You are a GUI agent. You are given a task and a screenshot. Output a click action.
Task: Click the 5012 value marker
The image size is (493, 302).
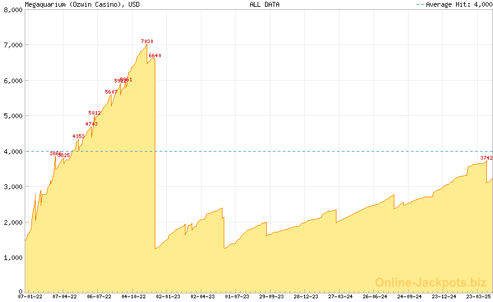pyautogui.click(x=94, y=113)
